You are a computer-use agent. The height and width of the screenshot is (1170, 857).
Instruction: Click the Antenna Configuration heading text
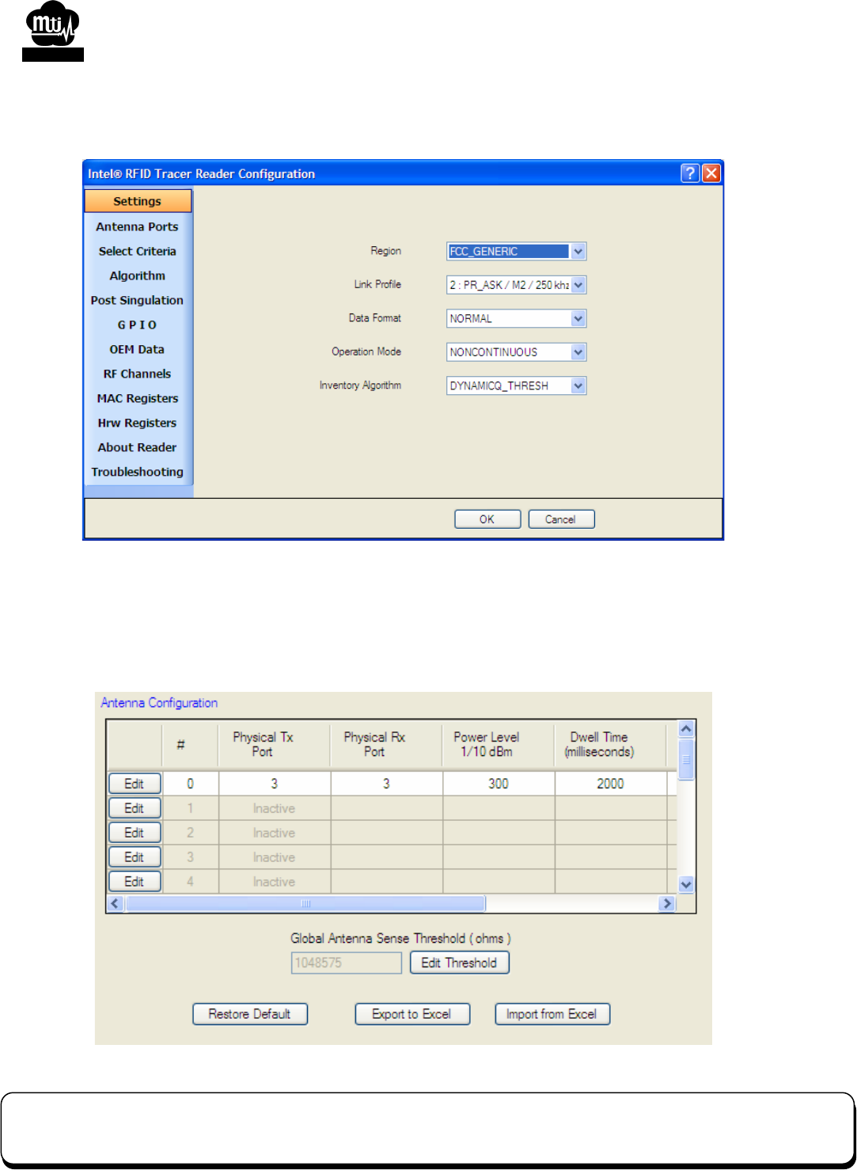tap(159, 703)
